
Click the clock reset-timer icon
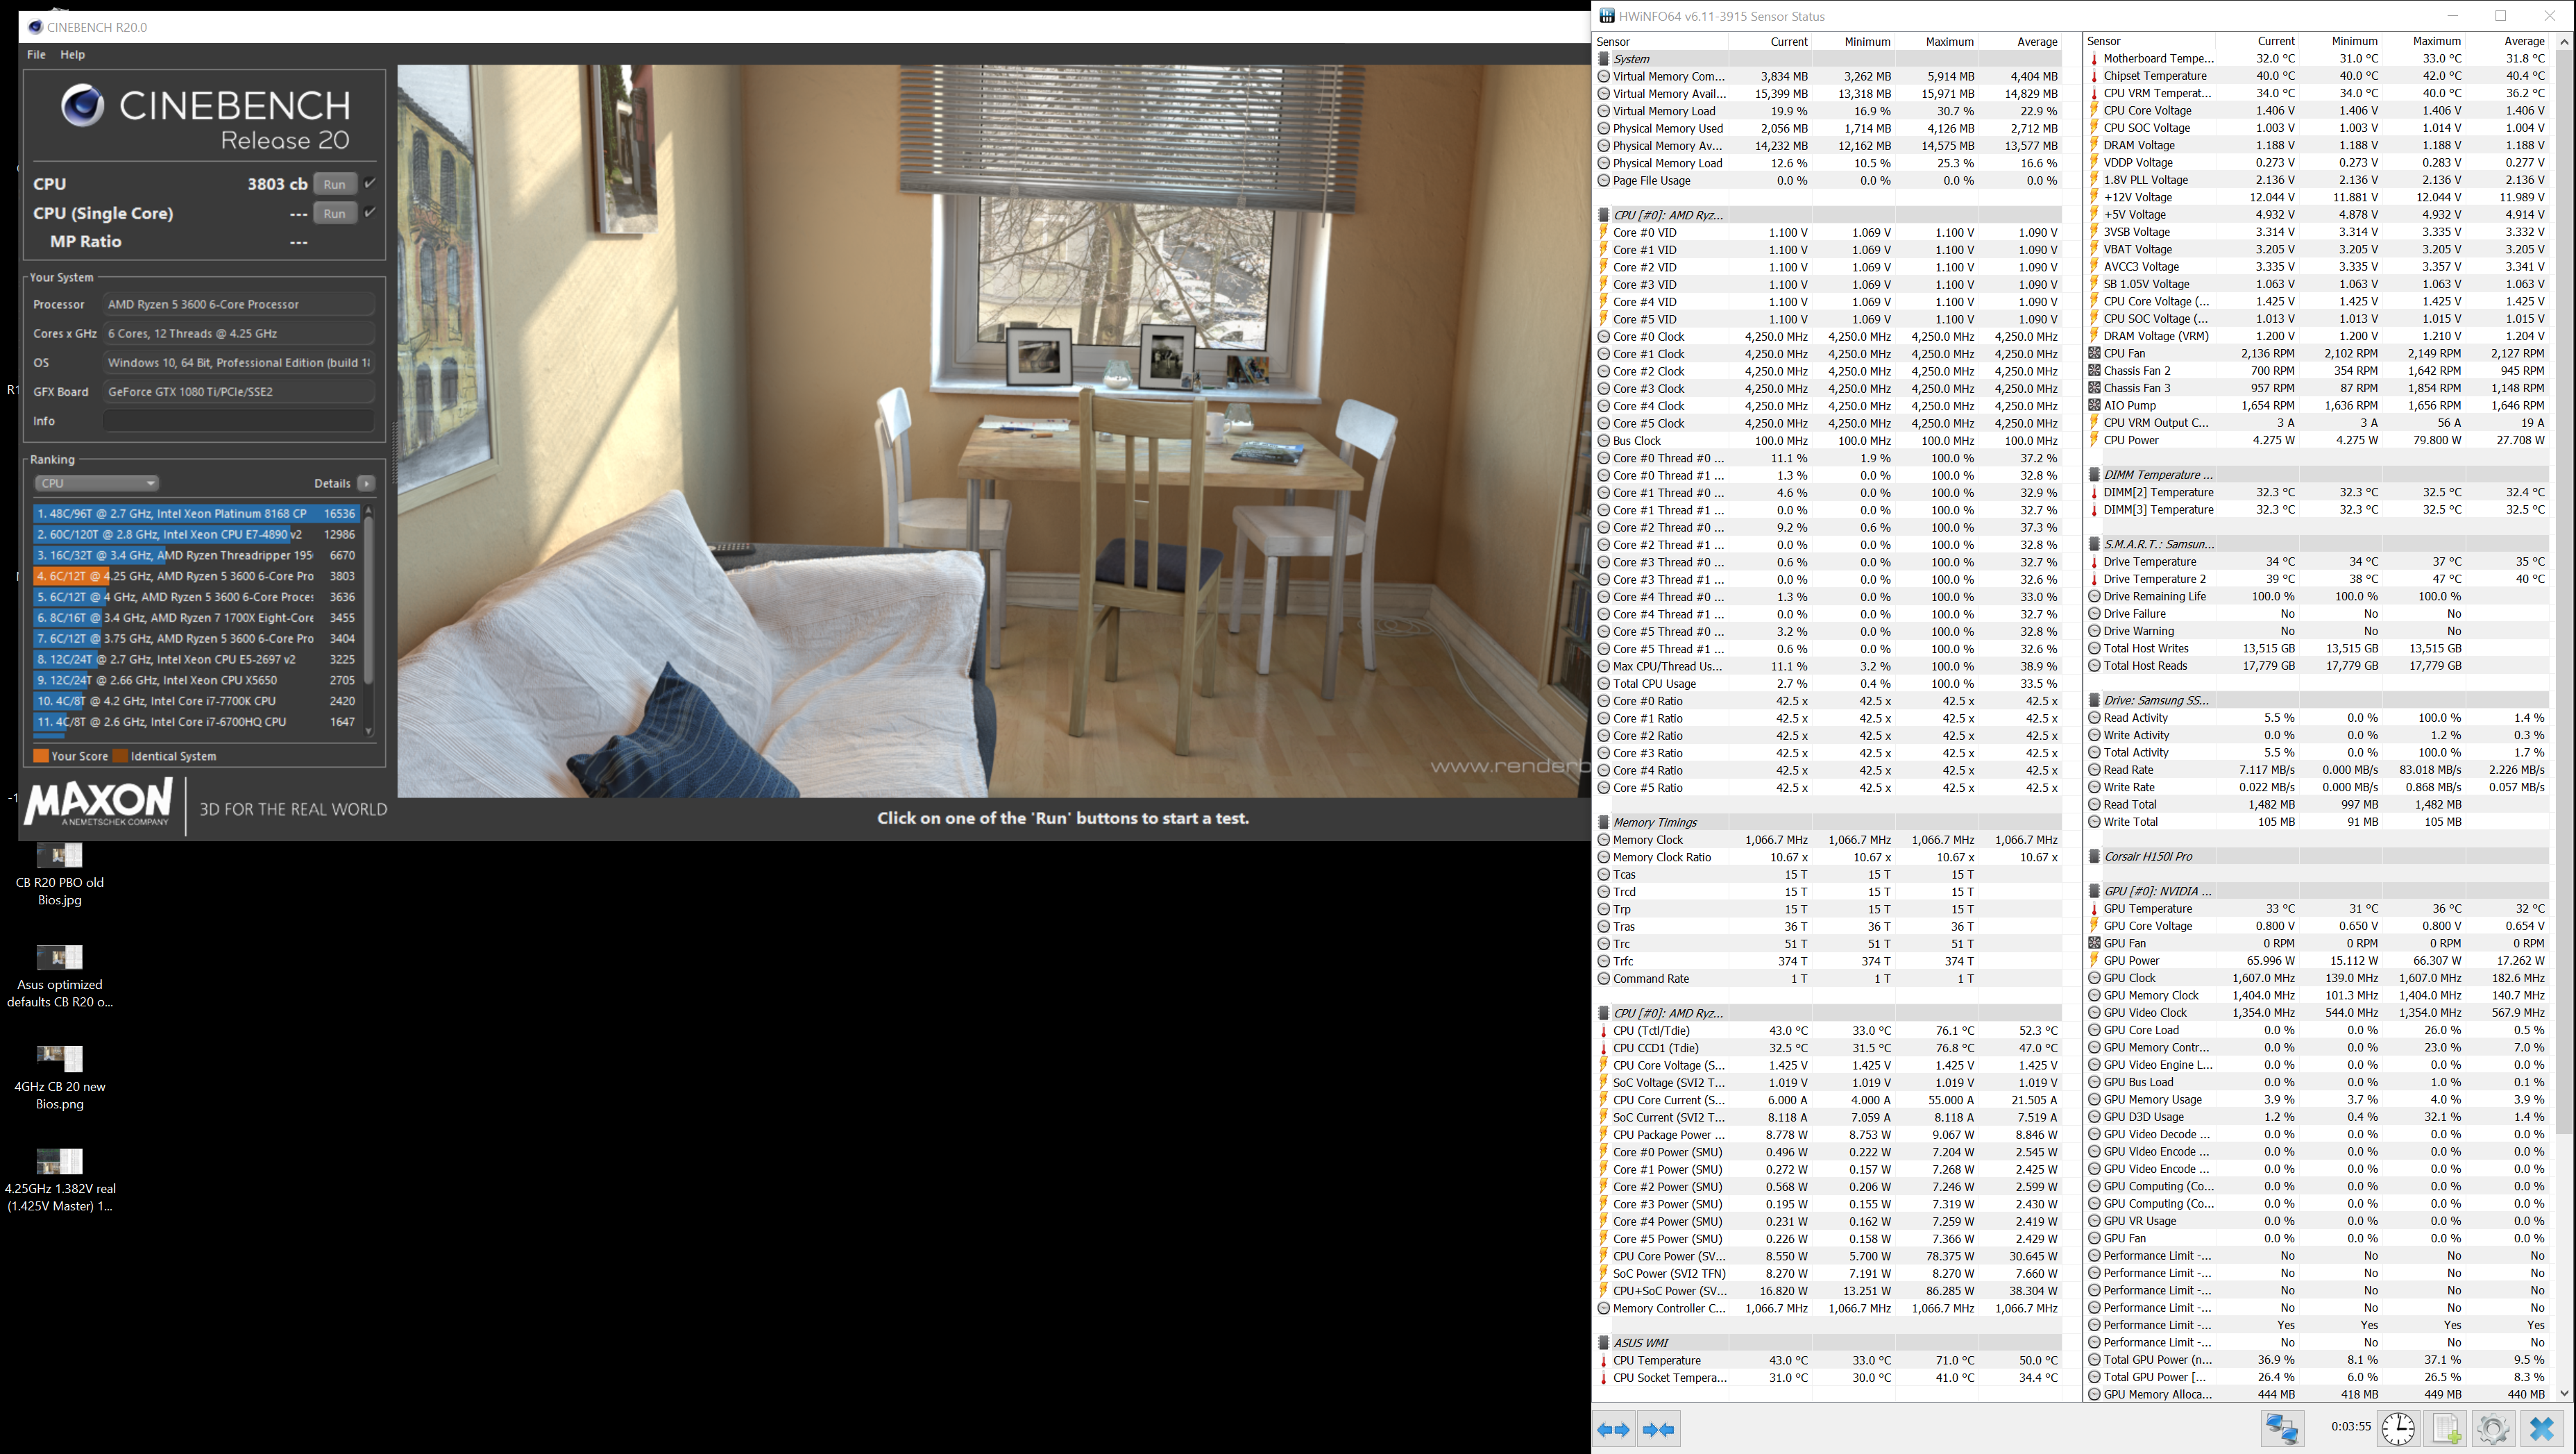2398,1428
